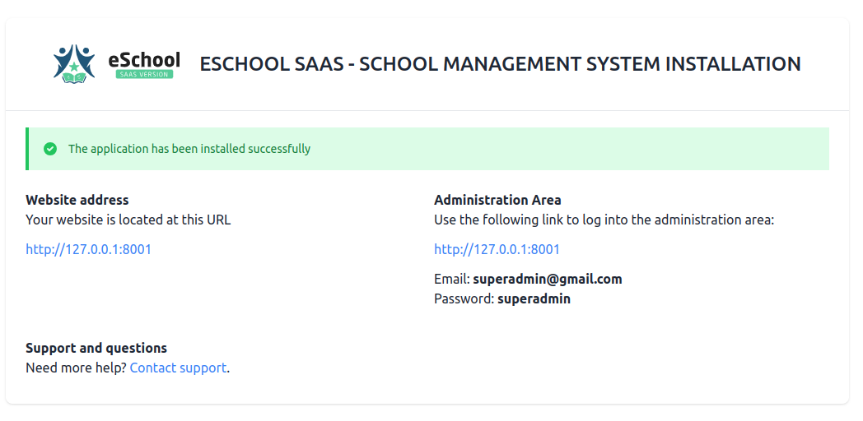Click the superadmin@gmail.com email text

[547, 279]
